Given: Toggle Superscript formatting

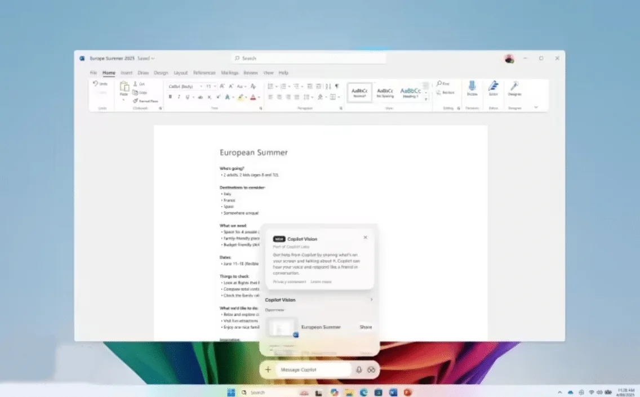Looking at the screenshot, I should tap(218, 97).
